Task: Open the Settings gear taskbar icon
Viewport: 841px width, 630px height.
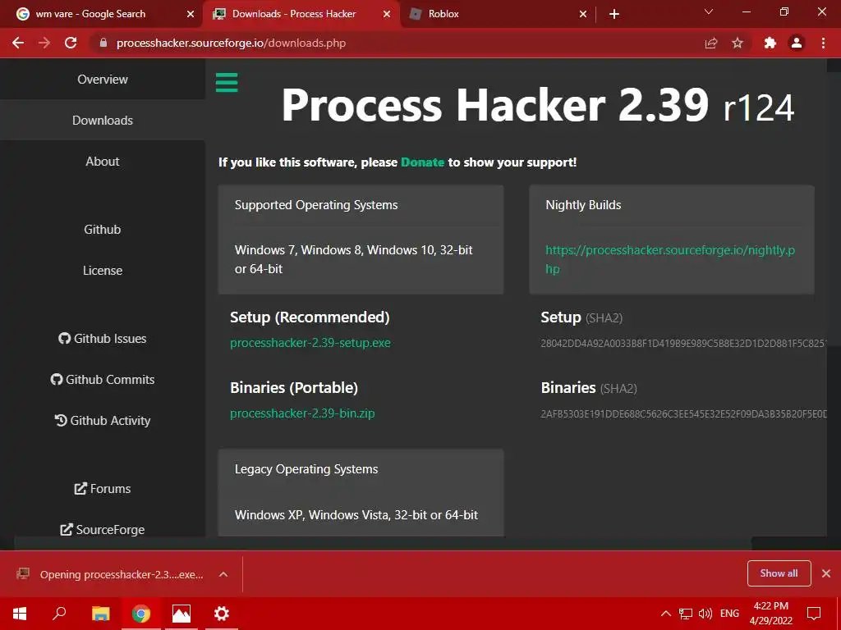Action: pos(222,614)
